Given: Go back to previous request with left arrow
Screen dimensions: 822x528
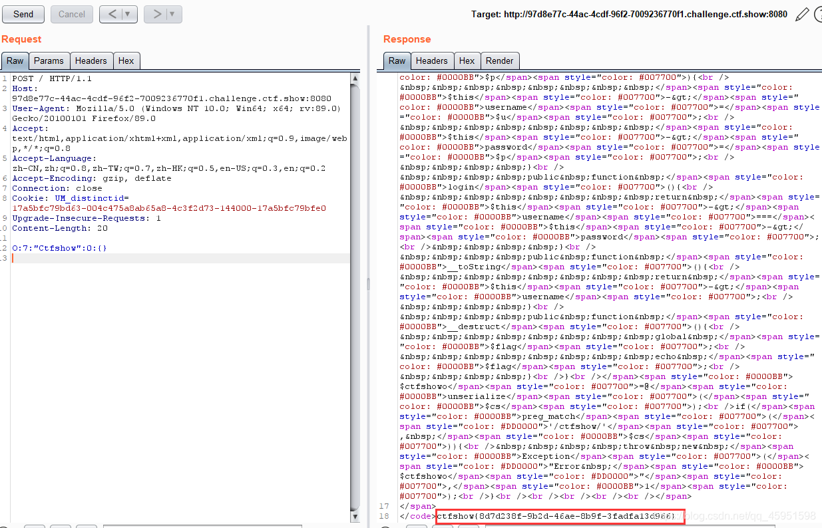Looking at the screenshot, I should pos(111,14).
